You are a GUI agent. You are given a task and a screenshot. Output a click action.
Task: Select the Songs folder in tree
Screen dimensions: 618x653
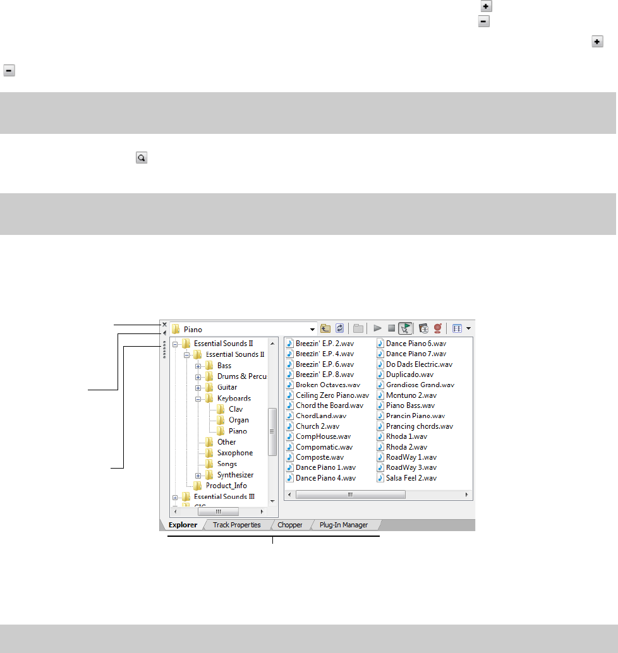pyautogui.click(x=227, y=464)
